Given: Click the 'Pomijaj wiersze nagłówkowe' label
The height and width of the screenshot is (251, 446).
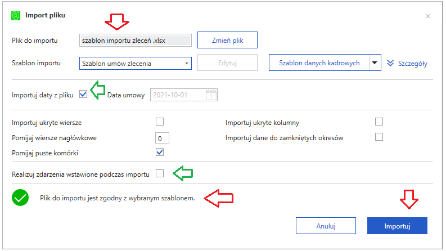Looking at the screenshot, I should coord(54,138).
